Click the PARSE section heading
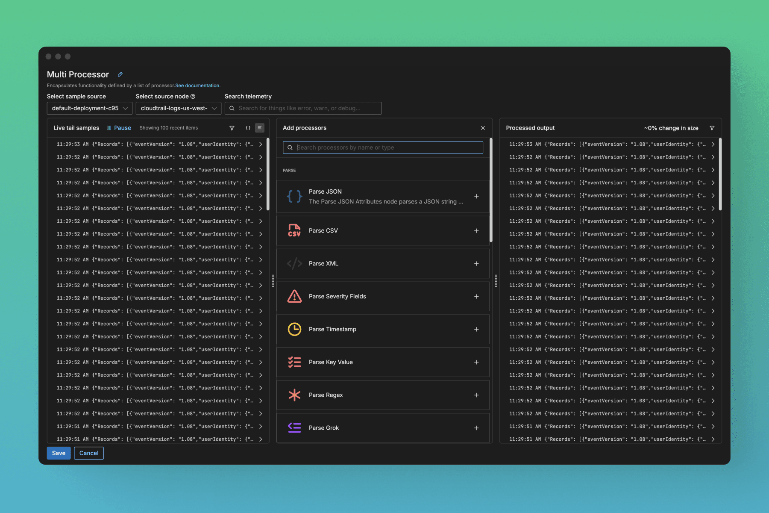The width and height of the screenshot is (769, 513). (x=289, y=170)
